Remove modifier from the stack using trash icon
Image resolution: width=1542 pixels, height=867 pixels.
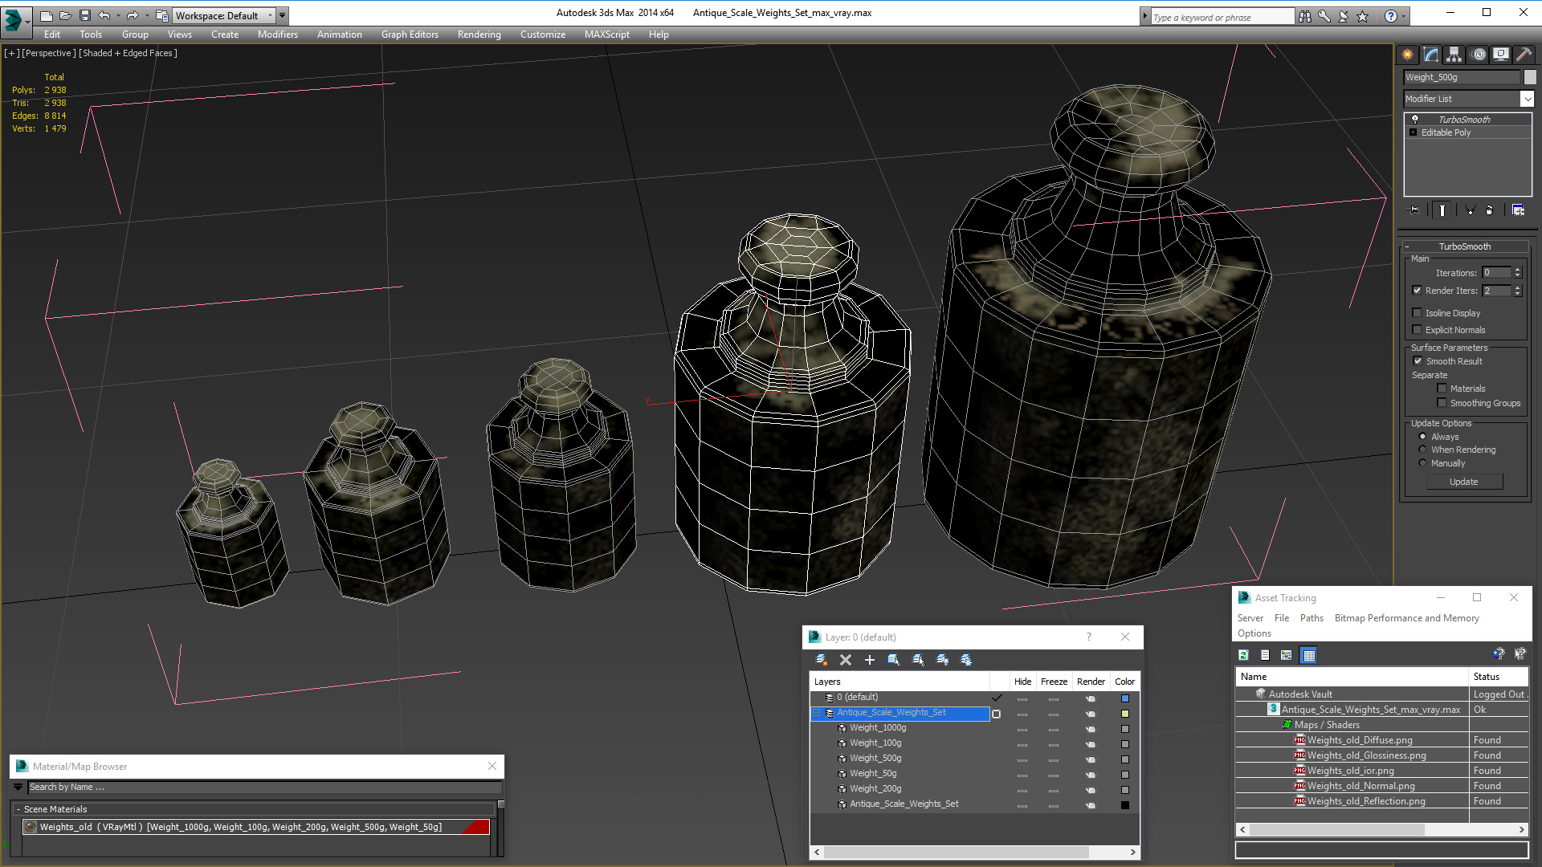point(1490,210)
